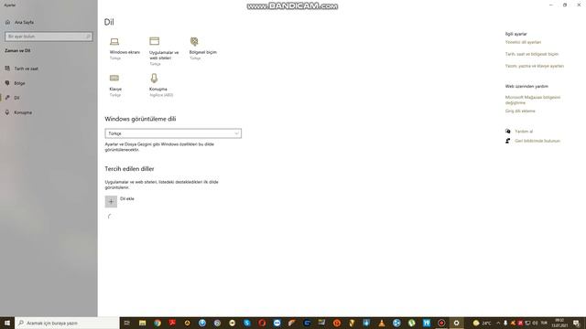The image size is (586, 329).
Task: Open the Windows görüntüleme dili dropdown
Action: click(x=173, y=133)
